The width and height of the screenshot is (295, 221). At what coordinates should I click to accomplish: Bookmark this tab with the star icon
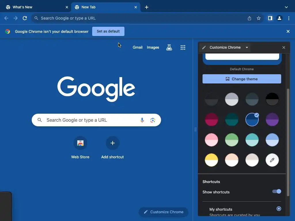click(259, 18)
